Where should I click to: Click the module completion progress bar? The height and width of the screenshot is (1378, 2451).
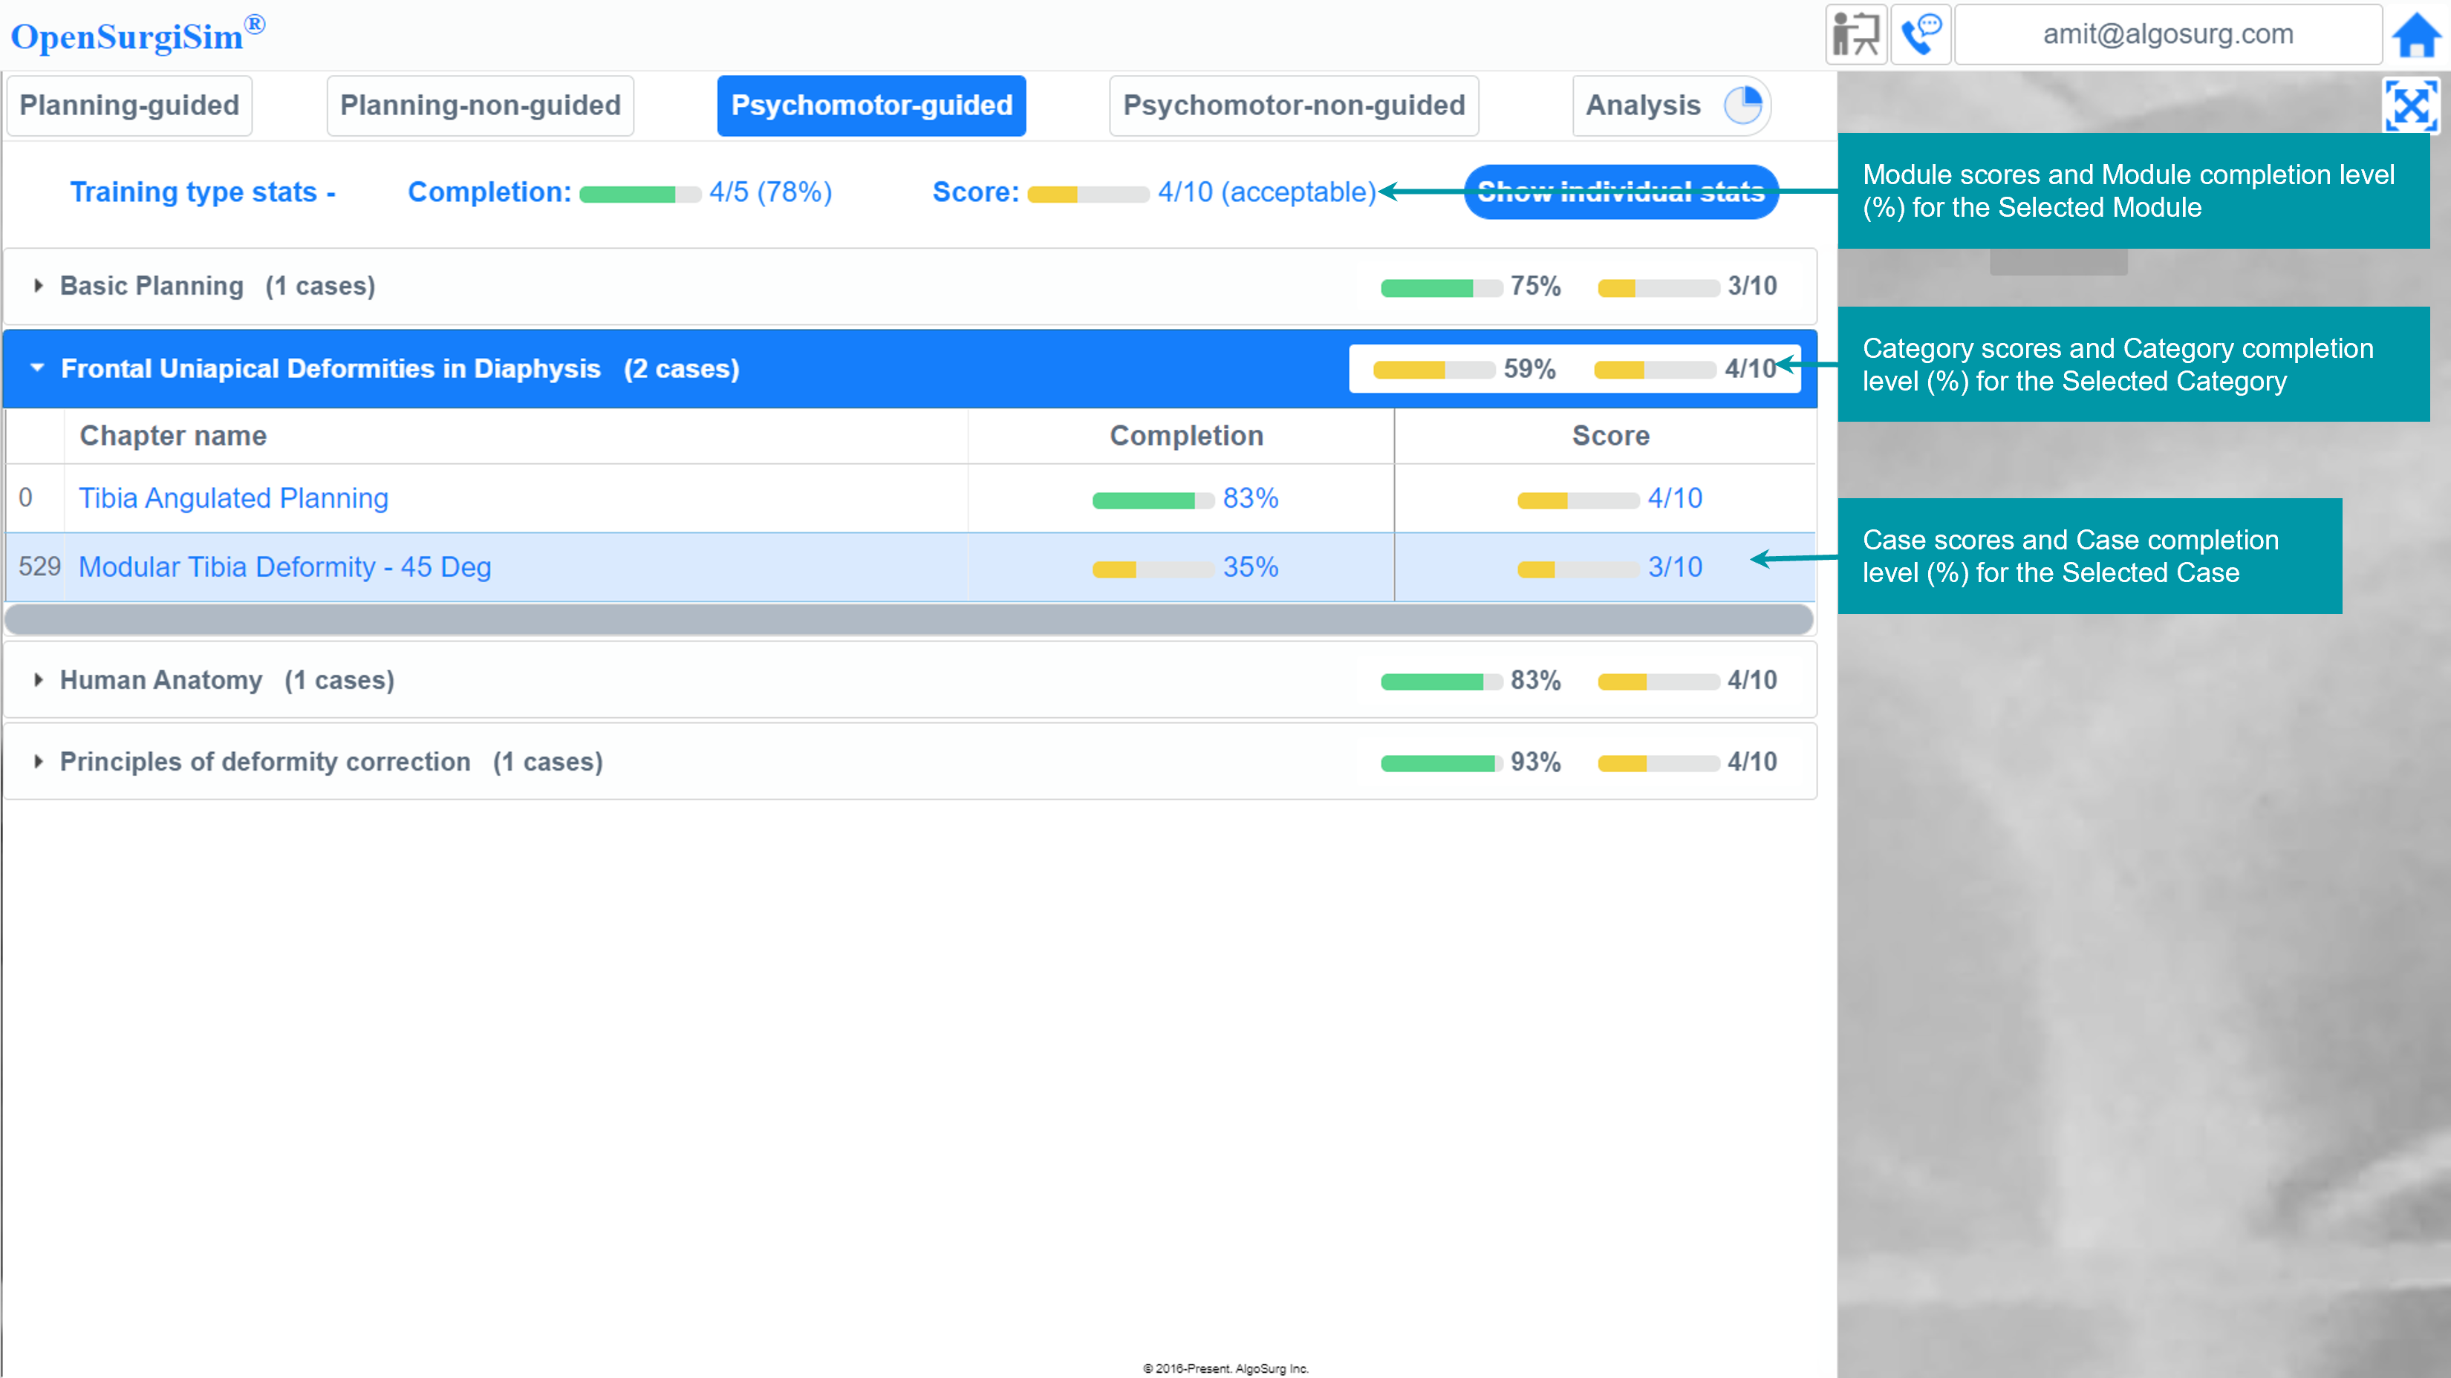[x=639, y=194]
